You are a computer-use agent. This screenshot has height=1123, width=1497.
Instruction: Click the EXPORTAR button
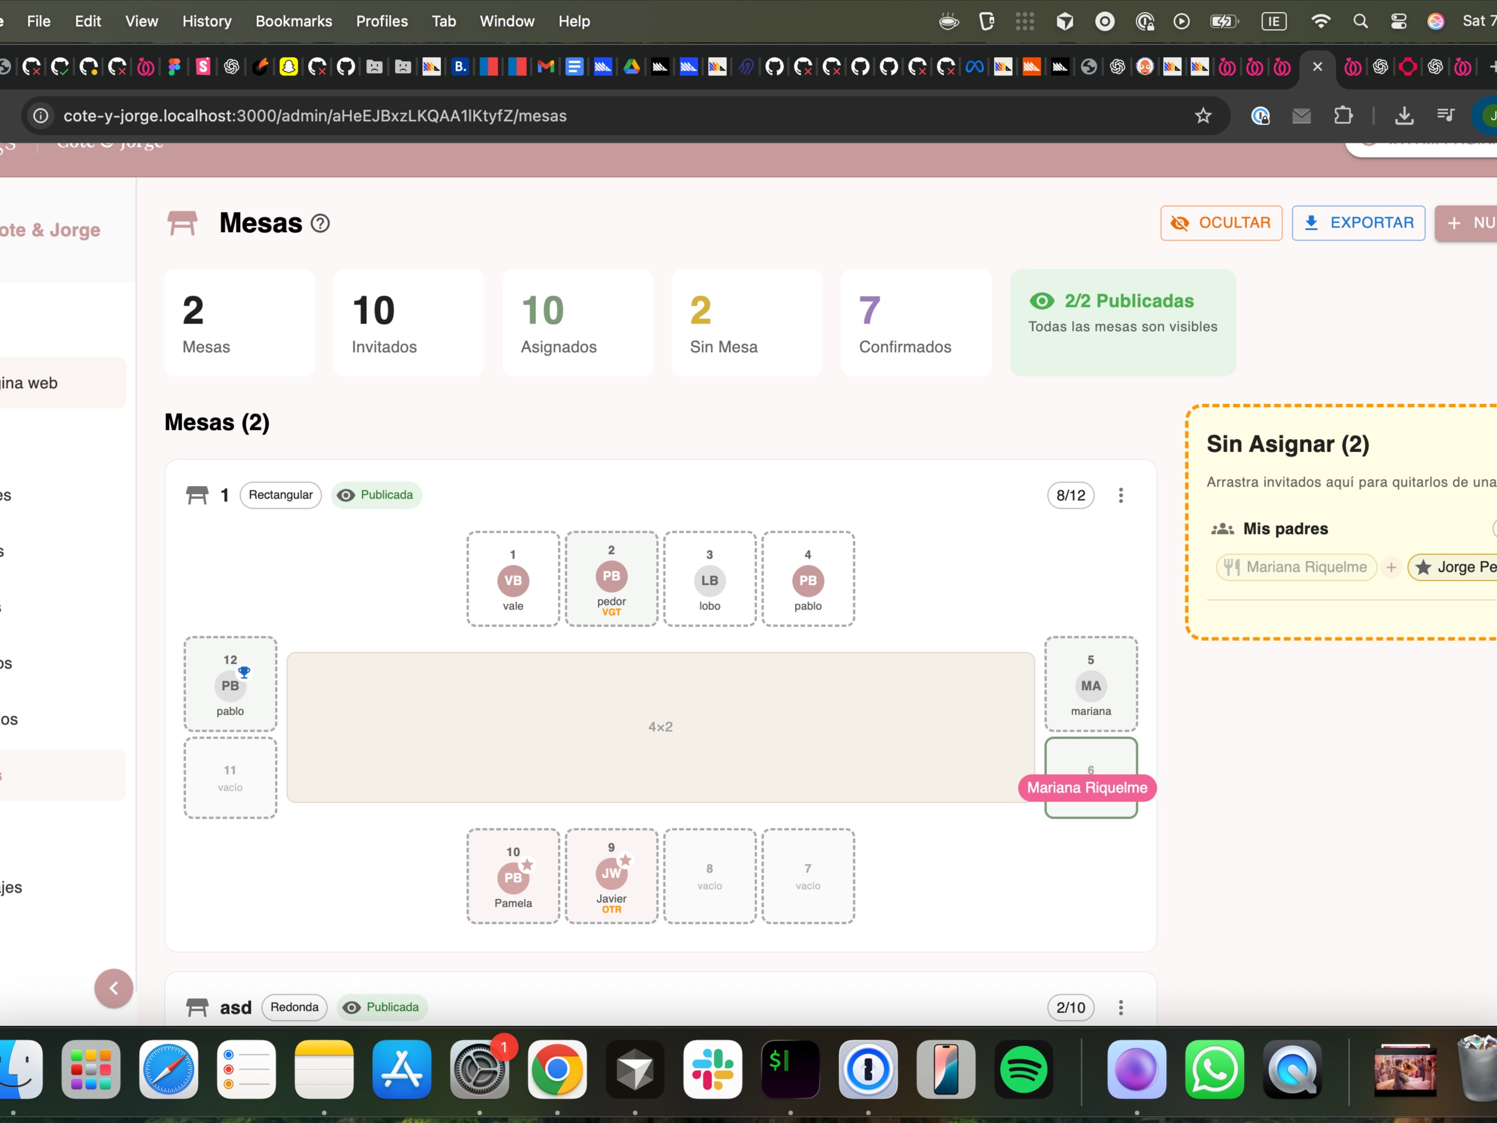(x=1358, y=222)
